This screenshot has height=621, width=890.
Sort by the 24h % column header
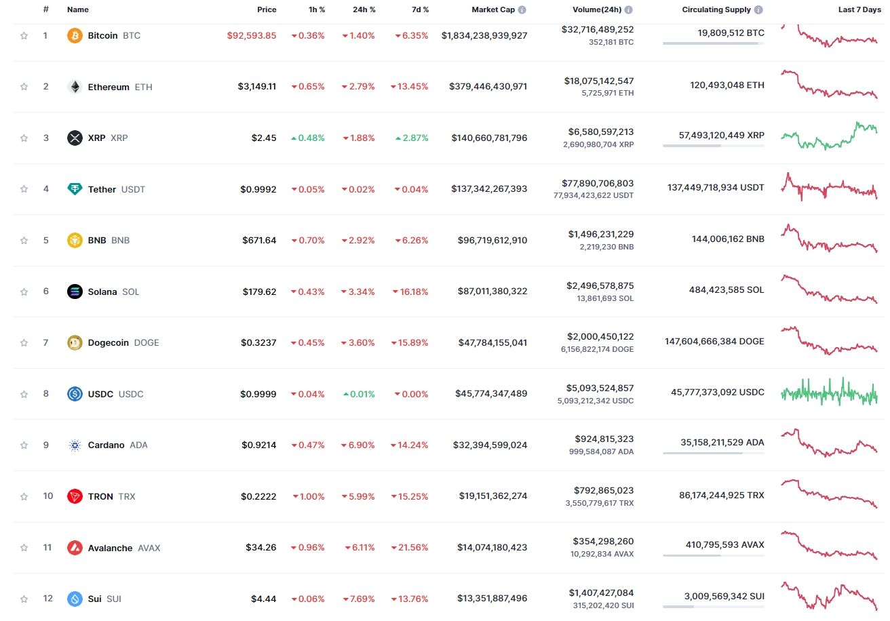point(363,10)
